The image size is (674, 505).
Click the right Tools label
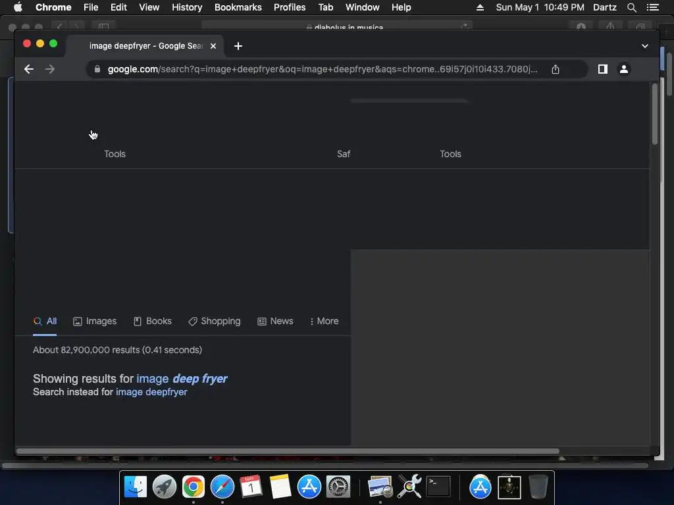pyautogui.click(x=450, y=154)
